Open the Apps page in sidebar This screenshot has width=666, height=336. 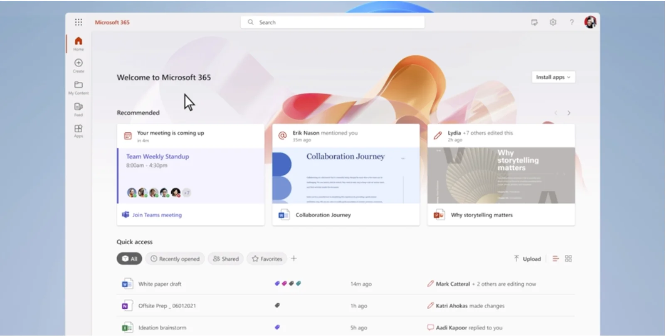79,131
